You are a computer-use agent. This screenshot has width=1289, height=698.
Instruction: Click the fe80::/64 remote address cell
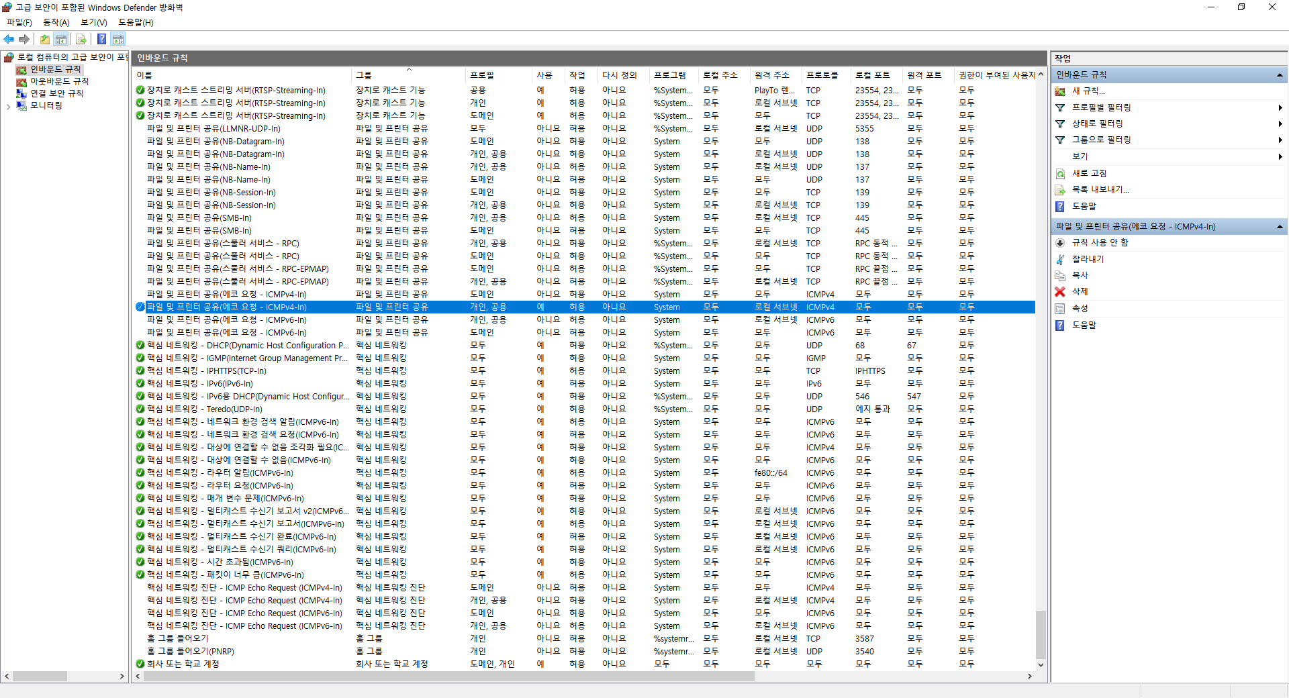771,472
